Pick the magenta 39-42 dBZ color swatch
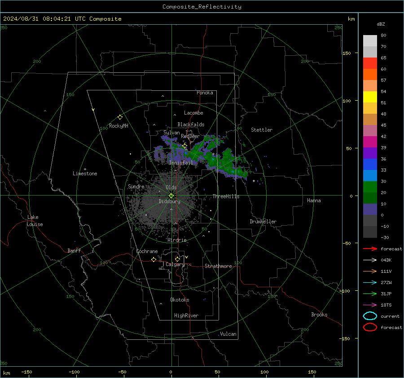Screen dimensions: 404x378 (370, 142)
